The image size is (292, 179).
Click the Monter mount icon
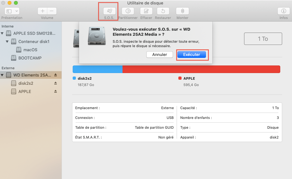click(182, 11)
